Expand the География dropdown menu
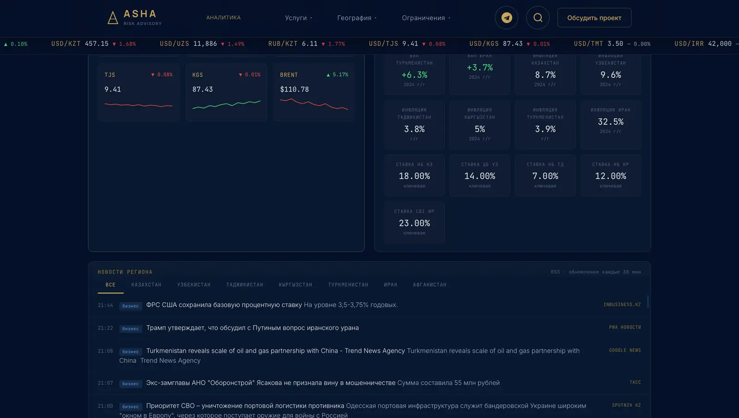This screenshot has width=739, height=418. pyautogui.click(x=357, y=18)
